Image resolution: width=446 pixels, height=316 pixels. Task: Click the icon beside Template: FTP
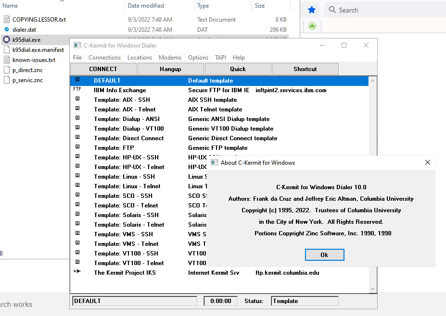77,147
